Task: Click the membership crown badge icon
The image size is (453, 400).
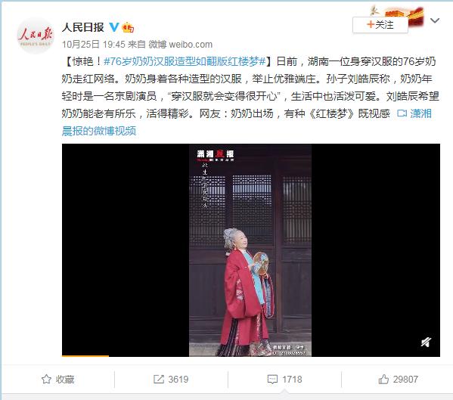Action: [128, 27]
